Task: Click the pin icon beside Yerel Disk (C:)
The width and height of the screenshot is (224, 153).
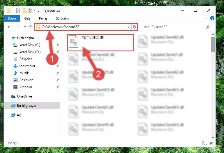Action: pyautogui.click(x=57, y=45)
